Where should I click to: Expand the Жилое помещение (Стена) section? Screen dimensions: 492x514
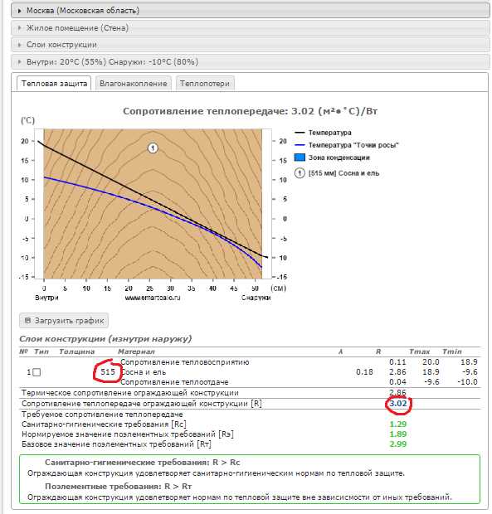251,28
